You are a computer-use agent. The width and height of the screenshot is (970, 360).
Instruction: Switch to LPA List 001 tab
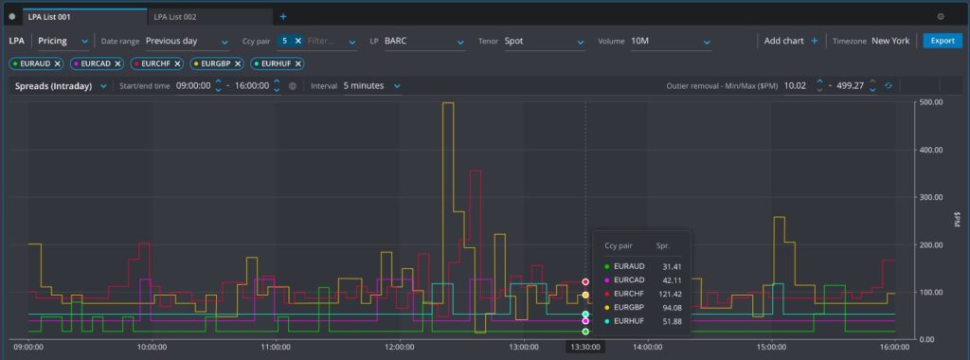(84, 17)
